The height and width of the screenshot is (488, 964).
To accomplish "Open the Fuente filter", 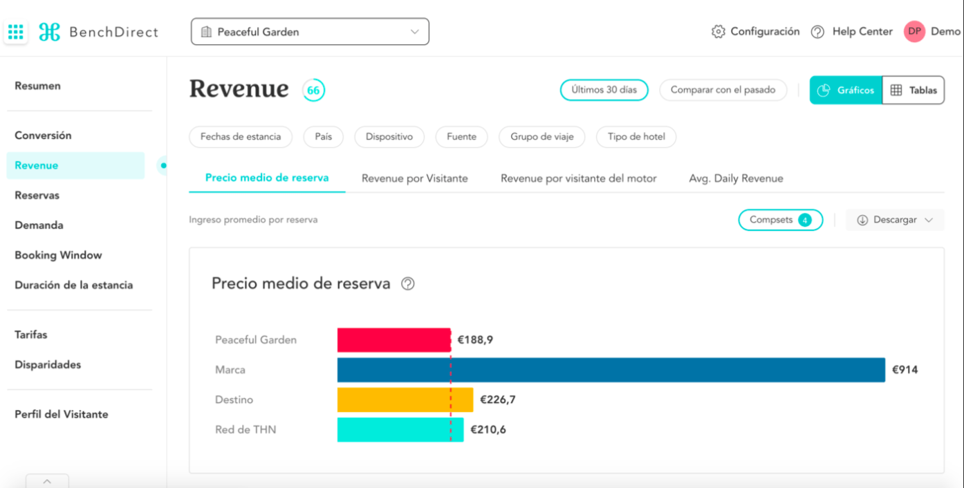I will pyautogui.click(x=461, y=137).
